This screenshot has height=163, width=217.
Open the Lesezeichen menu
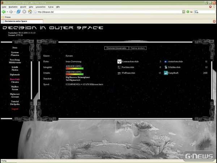[x=41, y=7]
